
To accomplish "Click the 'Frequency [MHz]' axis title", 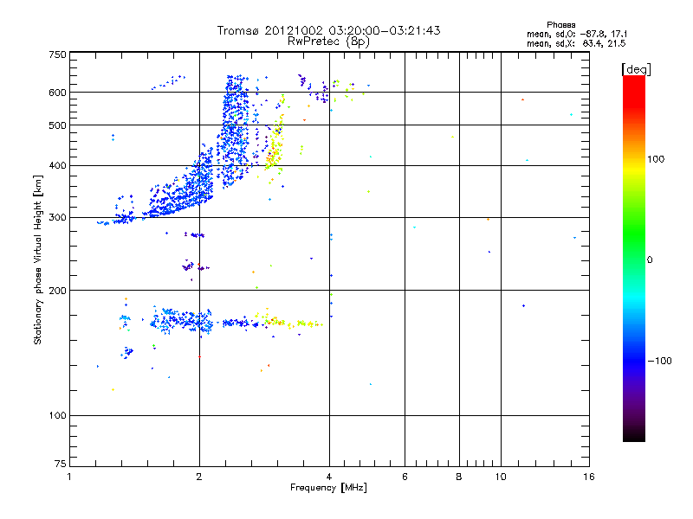I will (x=328, y=488).
